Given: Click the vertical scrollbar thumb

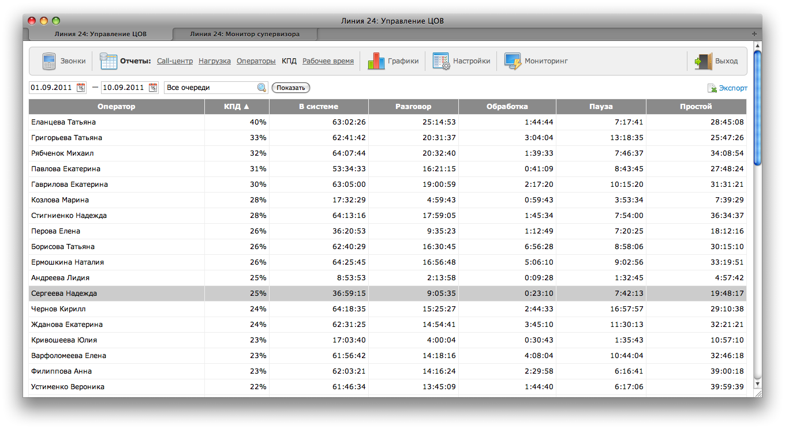Looking at the screenshot, I should coord(757,107).
